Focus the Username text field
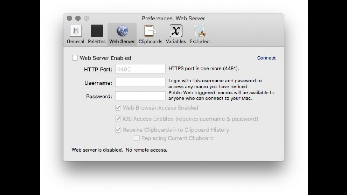Viewport: 347px width, 195px height. pyautogui.click(x=140, y=83)
